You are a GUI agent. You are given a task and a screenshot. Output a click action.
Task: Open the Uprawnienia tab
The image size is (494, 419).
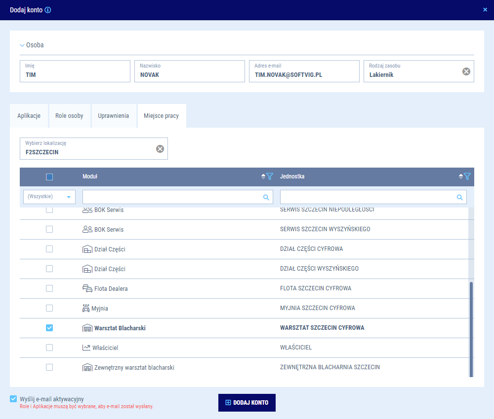tap(113, 116)
